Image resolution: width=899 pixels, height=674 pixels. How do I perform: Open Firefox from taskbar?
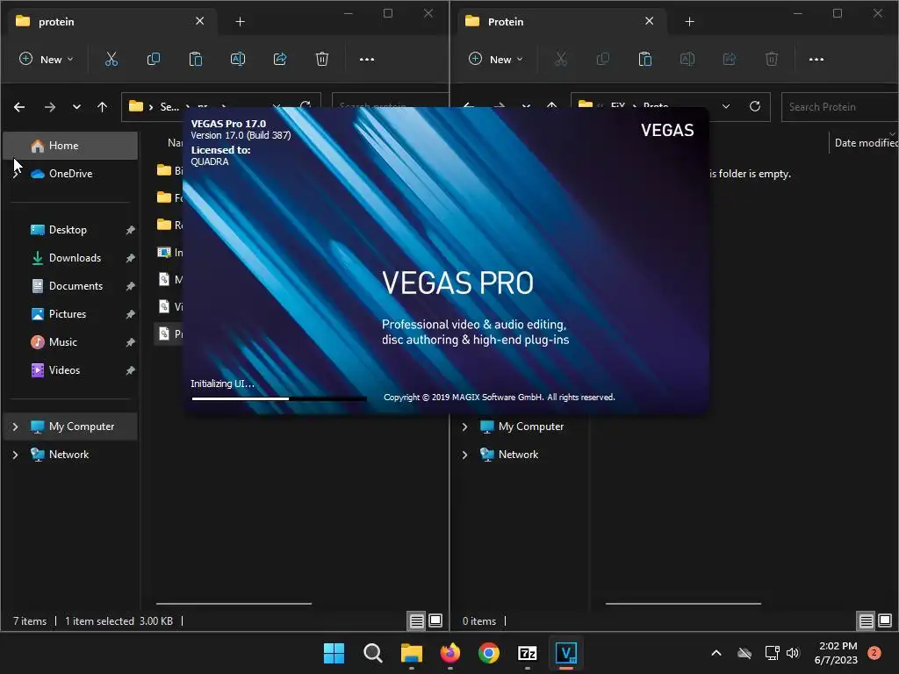(450, 653)
